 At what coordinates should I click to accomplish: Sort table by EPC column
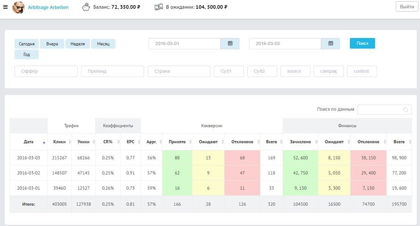[130, 142]
